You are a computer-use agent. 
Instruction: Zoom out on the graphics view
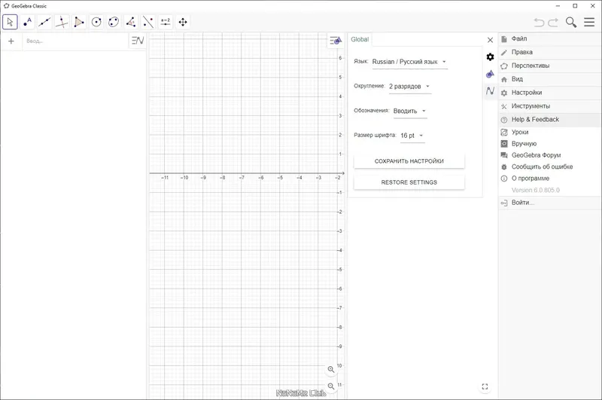pos(331,386)
